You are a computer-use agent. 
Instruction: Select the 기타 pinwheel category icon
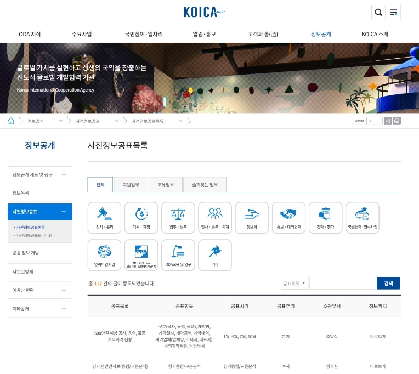pyautogui.click(x=214, y=255)
